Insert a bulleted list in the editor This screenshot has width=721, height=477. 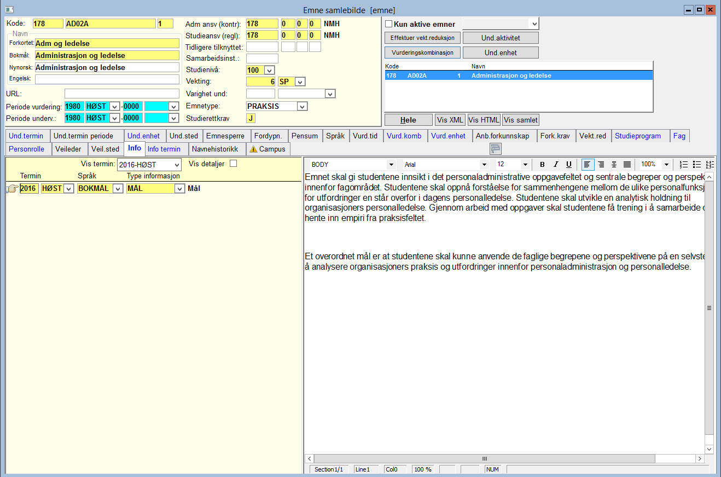pos(697,165)
